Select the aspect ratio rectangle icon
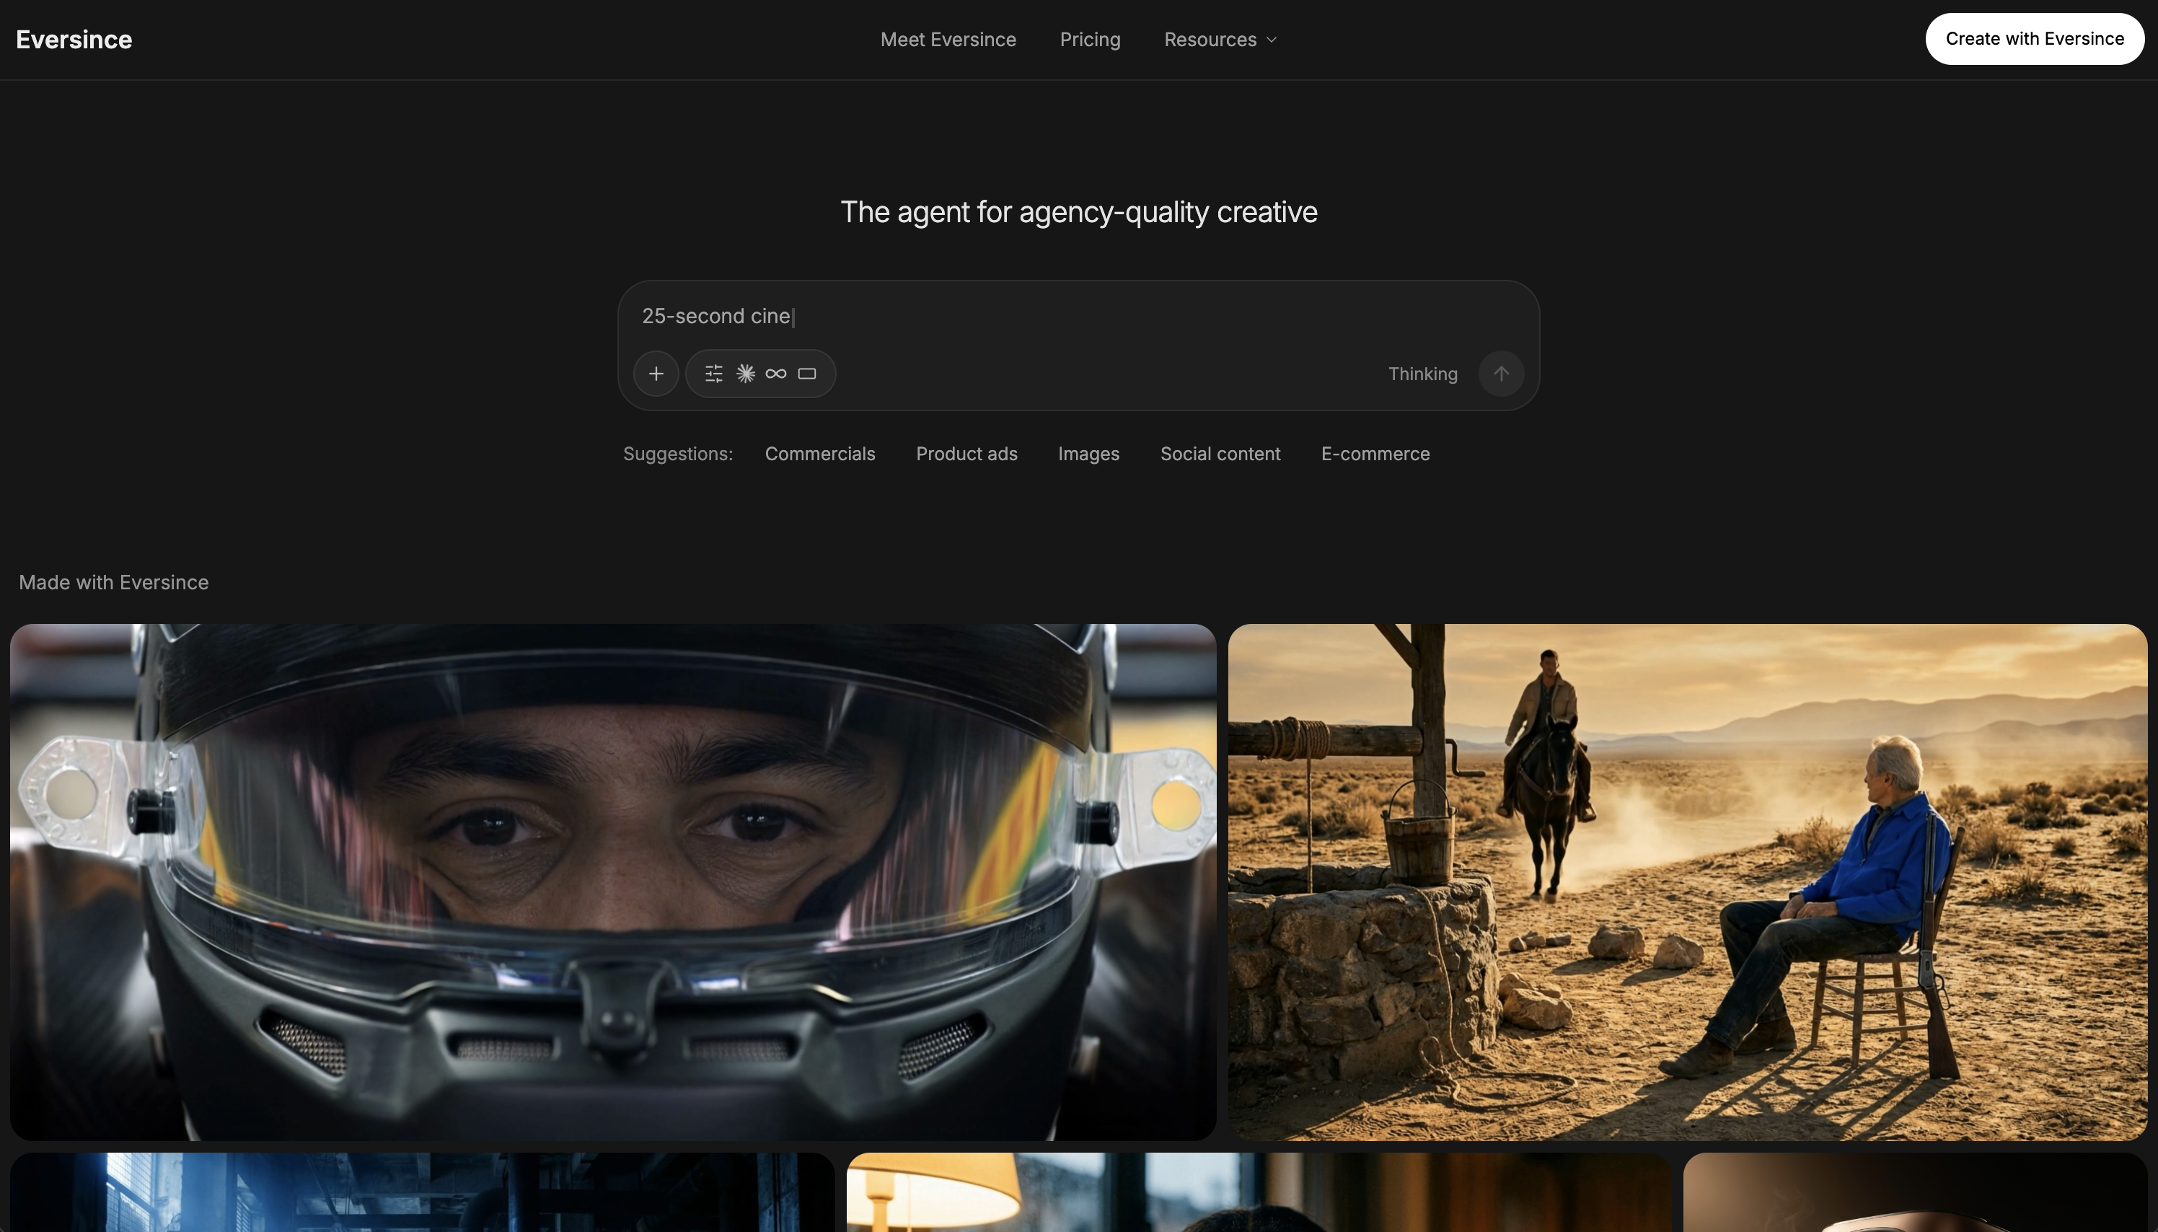Image resolution: width=2158 pixels, height=1232 pixels. click(x=807, y=373)
